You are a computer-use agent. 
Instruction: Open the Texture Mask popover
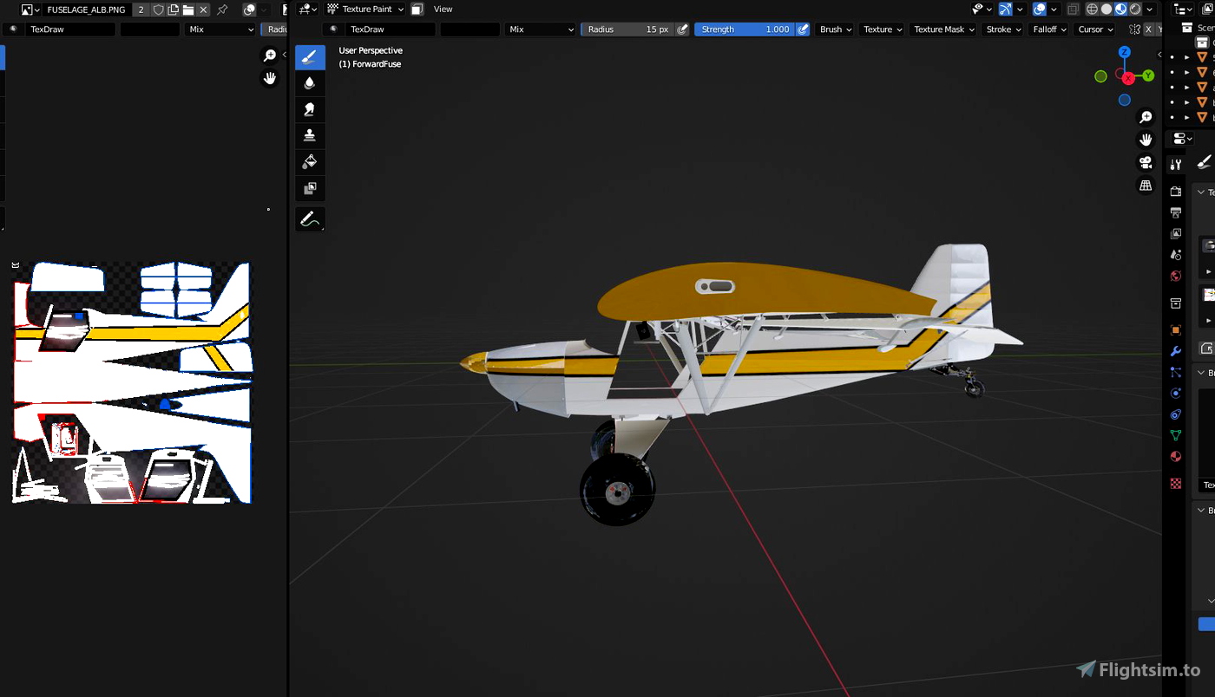[x=943, y=29]
